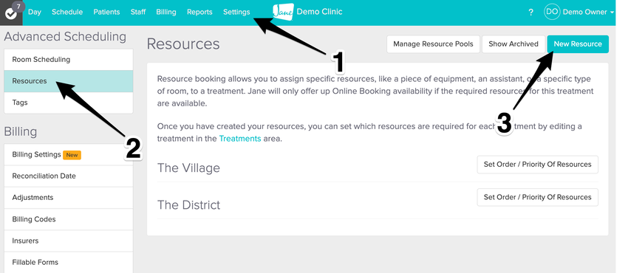The width and height of the screenshot is (628, 273).
Task: Open the Billing menu in top bar
Action: 166,12
